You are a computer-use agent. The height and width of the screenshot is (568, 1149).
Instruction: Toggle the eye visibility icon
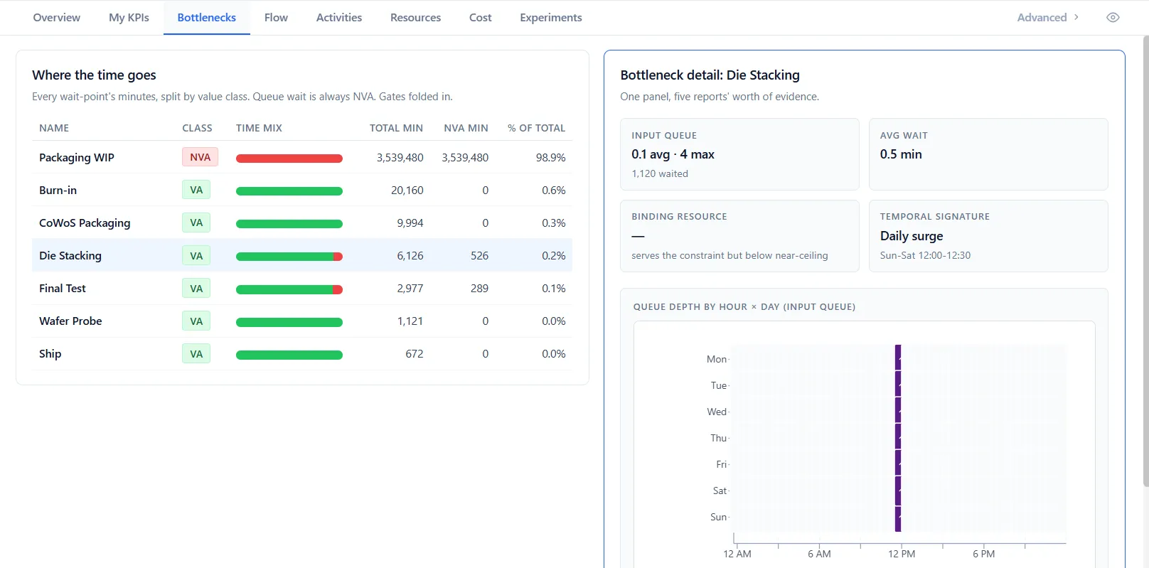point(1113,18)
